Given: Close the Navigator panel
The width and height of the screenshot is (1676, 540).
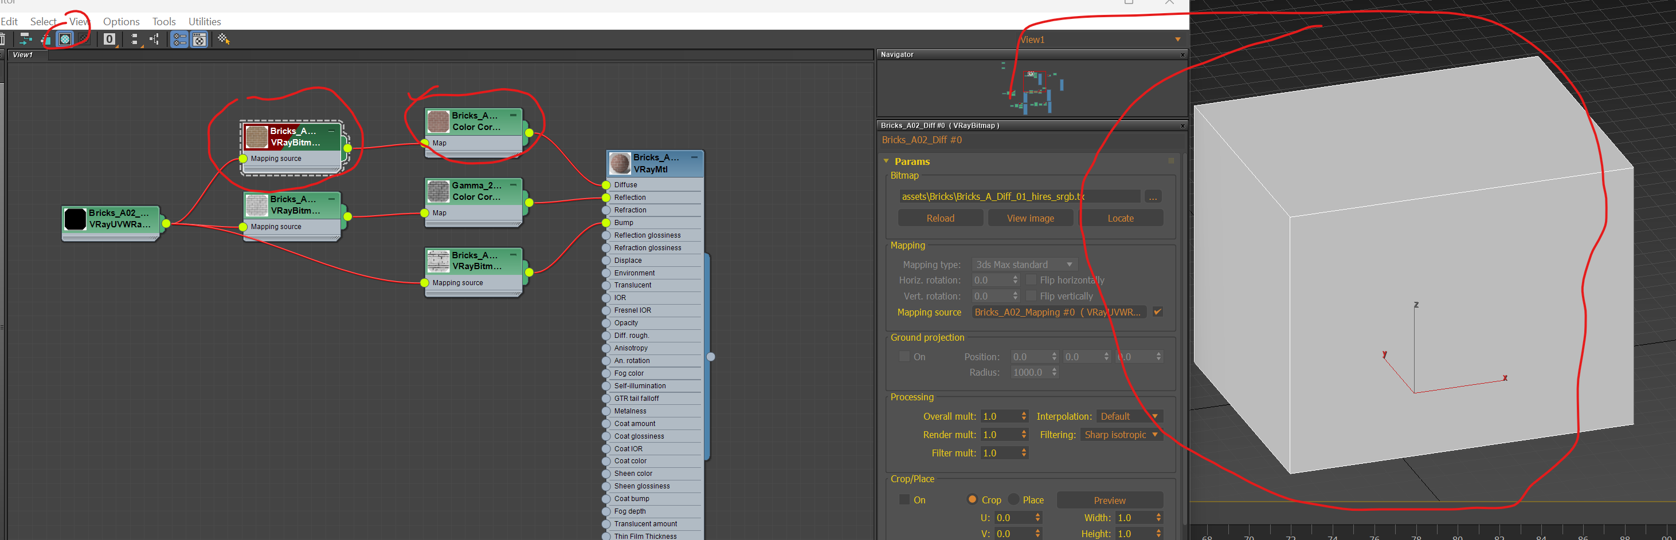Looking at the screenshot, I should pyautogui.click(x=1182, y=54).
